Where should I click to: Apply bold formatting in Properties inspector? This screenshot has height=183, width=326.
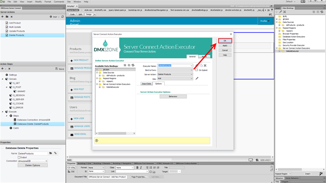137,167
